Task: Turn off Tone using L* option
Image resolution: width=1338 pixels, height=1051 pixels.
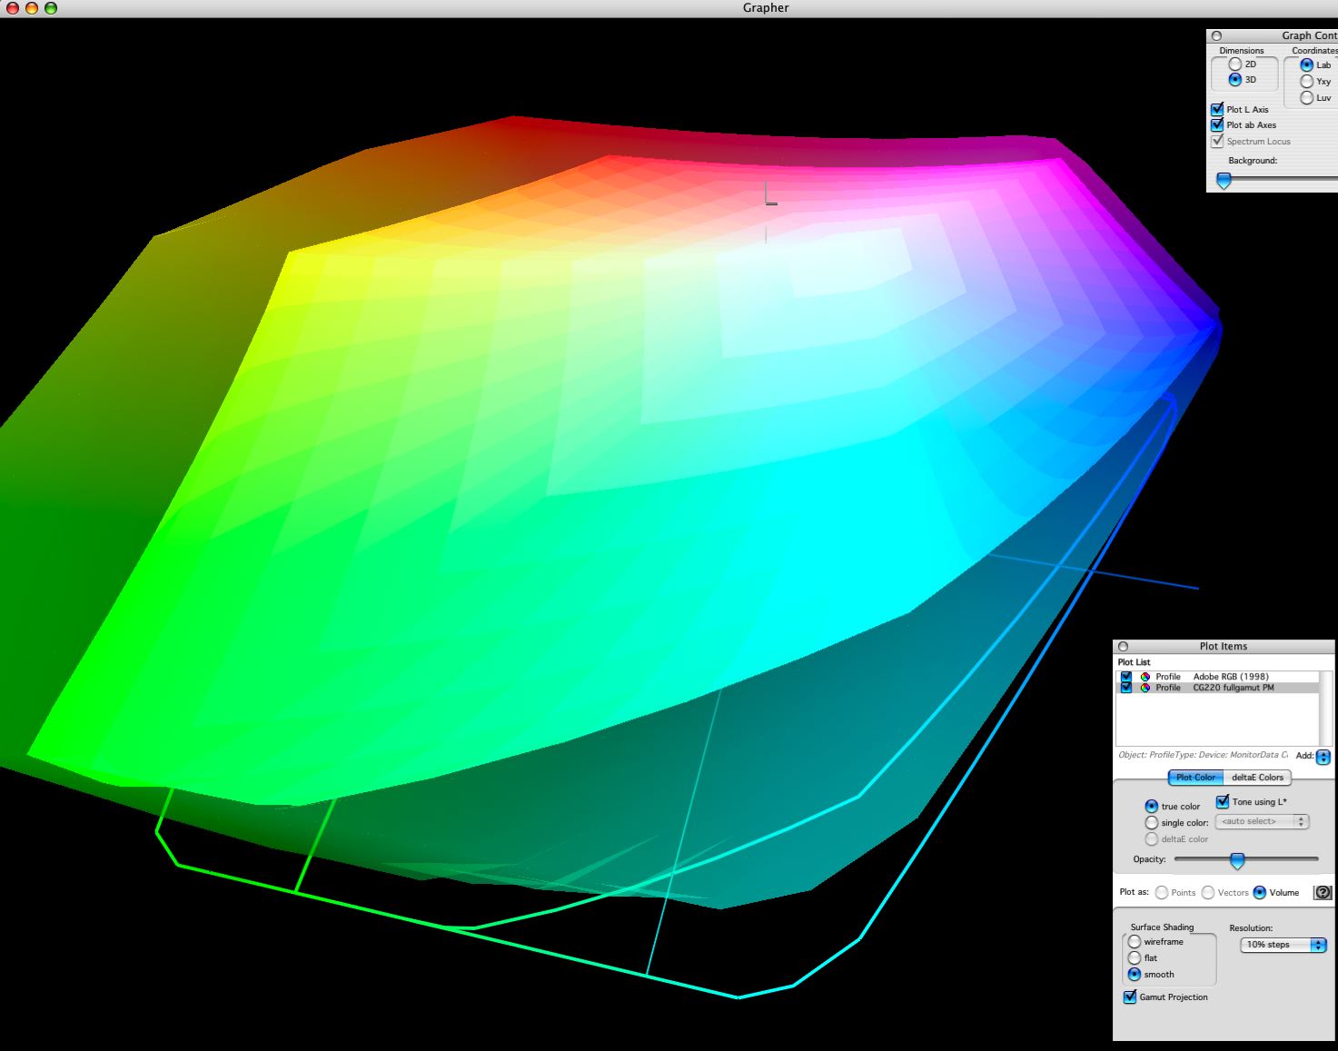Action: [1223, 802]
